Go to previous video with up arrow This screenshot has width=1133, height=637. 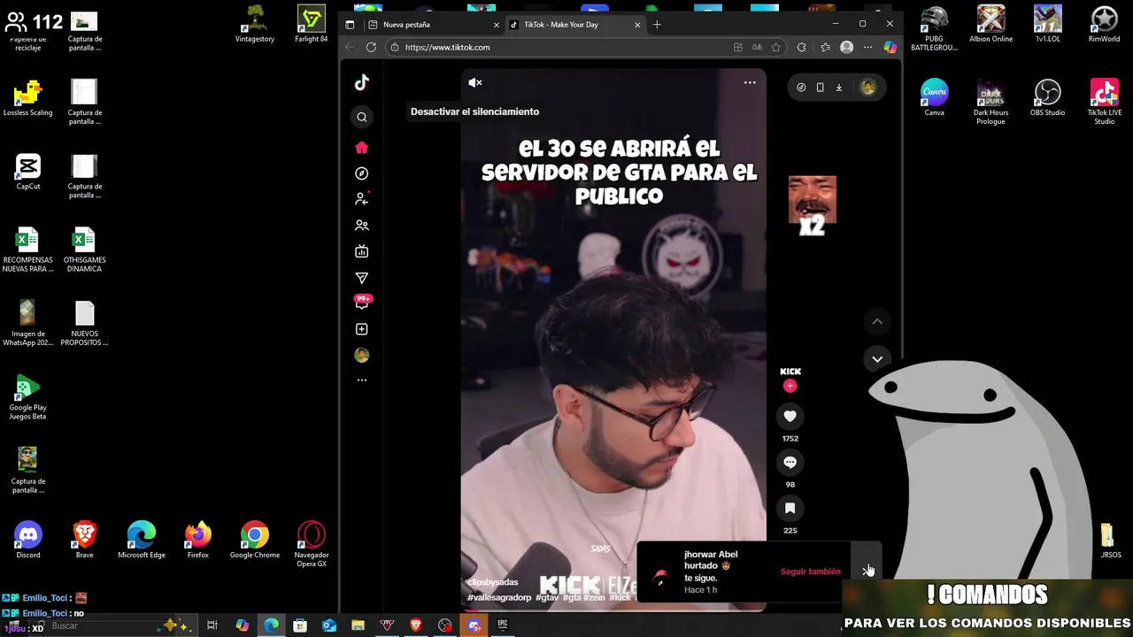(877, 321)
